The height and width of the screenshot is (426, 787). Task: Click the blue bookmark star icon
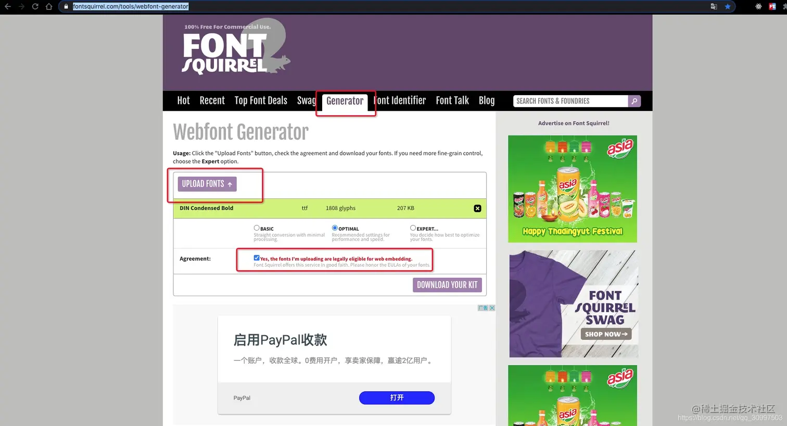(x=728, y=7)
